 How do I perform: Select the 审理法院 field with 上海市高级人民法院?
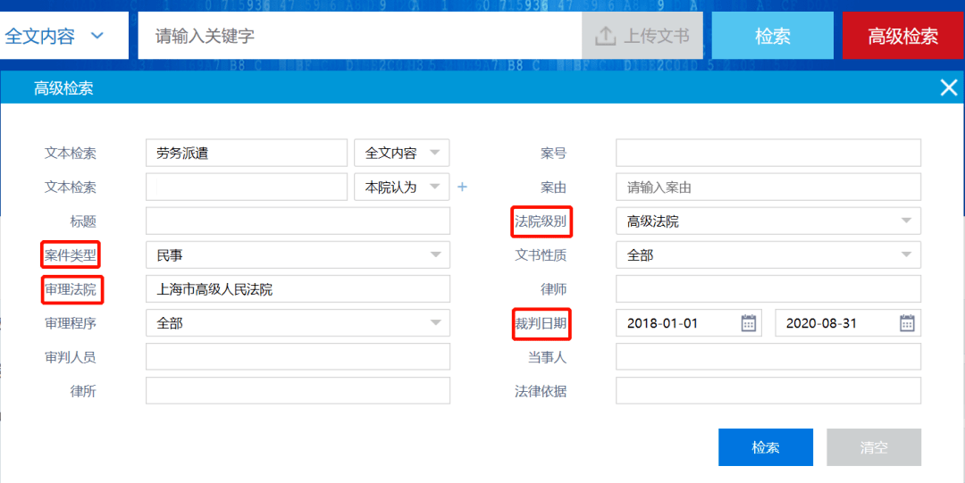click(x=298, y=289)
